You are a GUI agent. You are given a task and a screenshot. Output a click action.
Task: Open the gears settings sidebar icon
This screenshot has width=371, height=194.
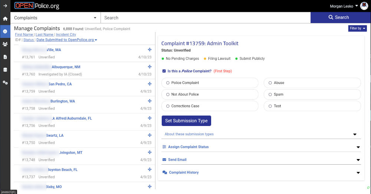(5, 83)
